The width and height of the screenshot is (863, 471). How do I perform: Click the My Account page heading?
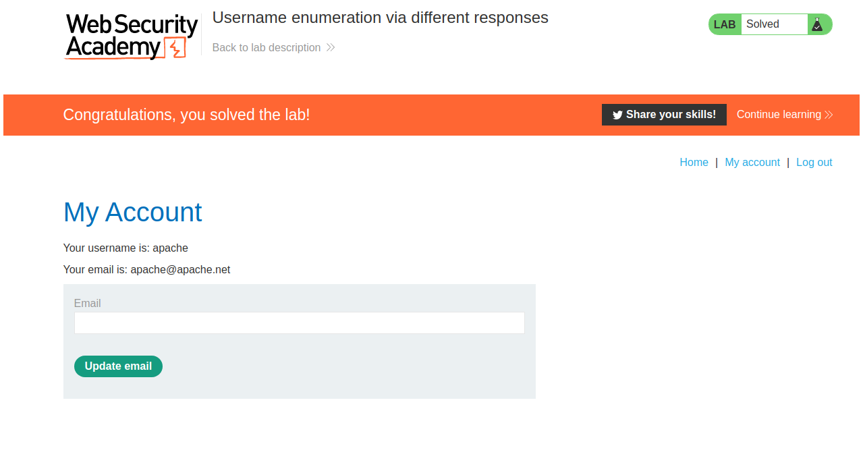click(x=132, y=212)
